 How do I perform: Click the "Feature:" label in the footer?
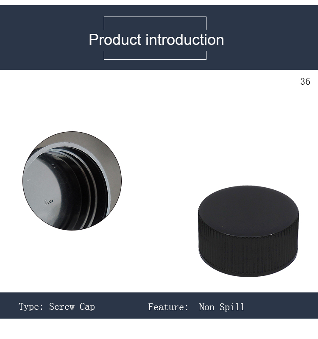coord(168,307)
